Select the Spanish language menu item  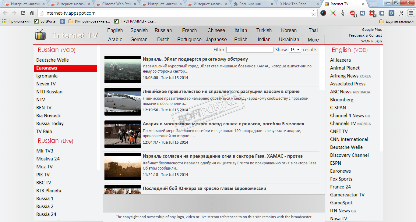(139, 30)
